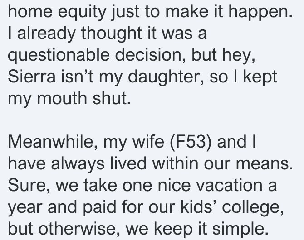Viewport: 304px width, 240px height.
Task: Click the word "Meanwhile" starting second paragraph
Action: tap(53, 142)
